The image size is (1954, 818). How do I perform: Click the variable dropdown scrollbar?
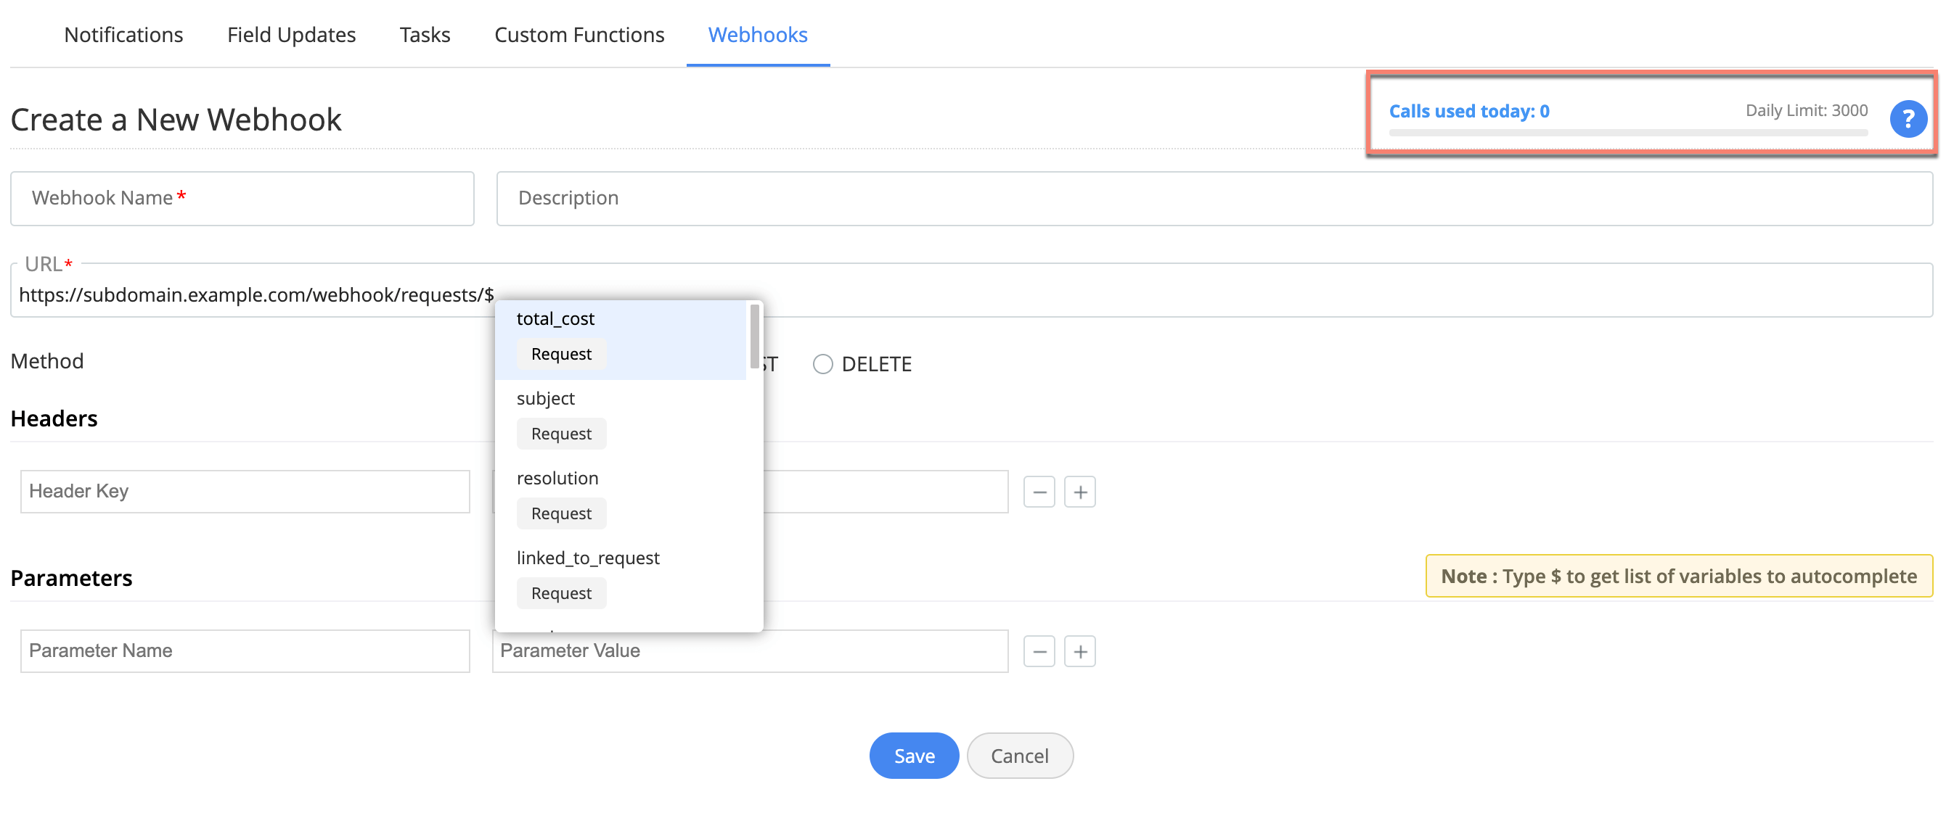tap(754, 337)
